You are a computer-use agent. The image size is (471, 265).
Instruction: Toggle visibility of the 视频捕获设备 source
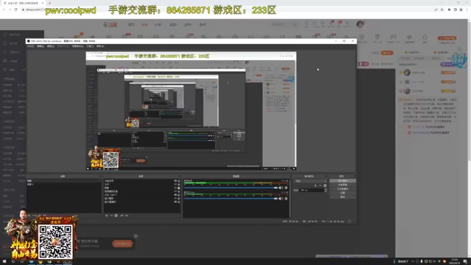click(x=175, y=191)
